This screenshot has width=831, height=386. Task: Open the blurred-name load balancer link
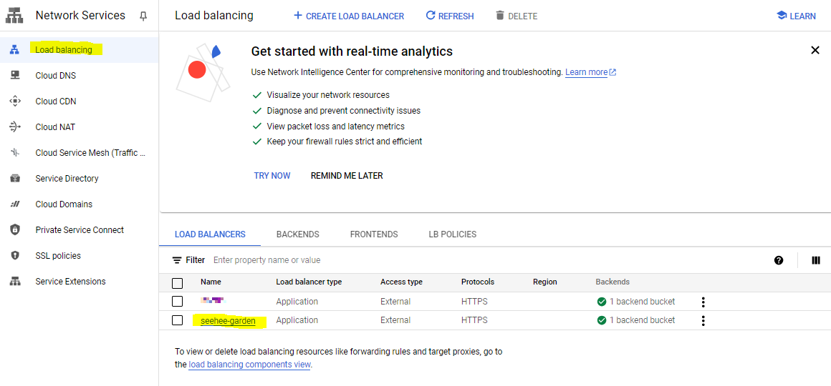213,301
